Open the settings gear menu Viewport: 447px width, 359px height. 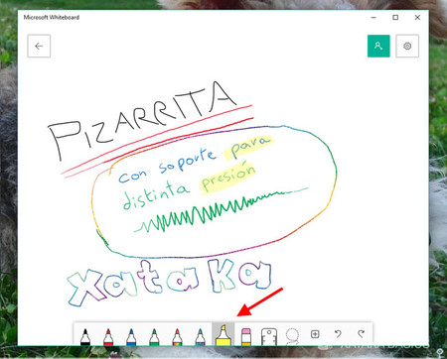pos(407,46)
